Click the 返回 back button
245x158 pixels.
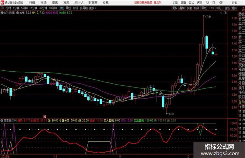(x=234, y=8)
